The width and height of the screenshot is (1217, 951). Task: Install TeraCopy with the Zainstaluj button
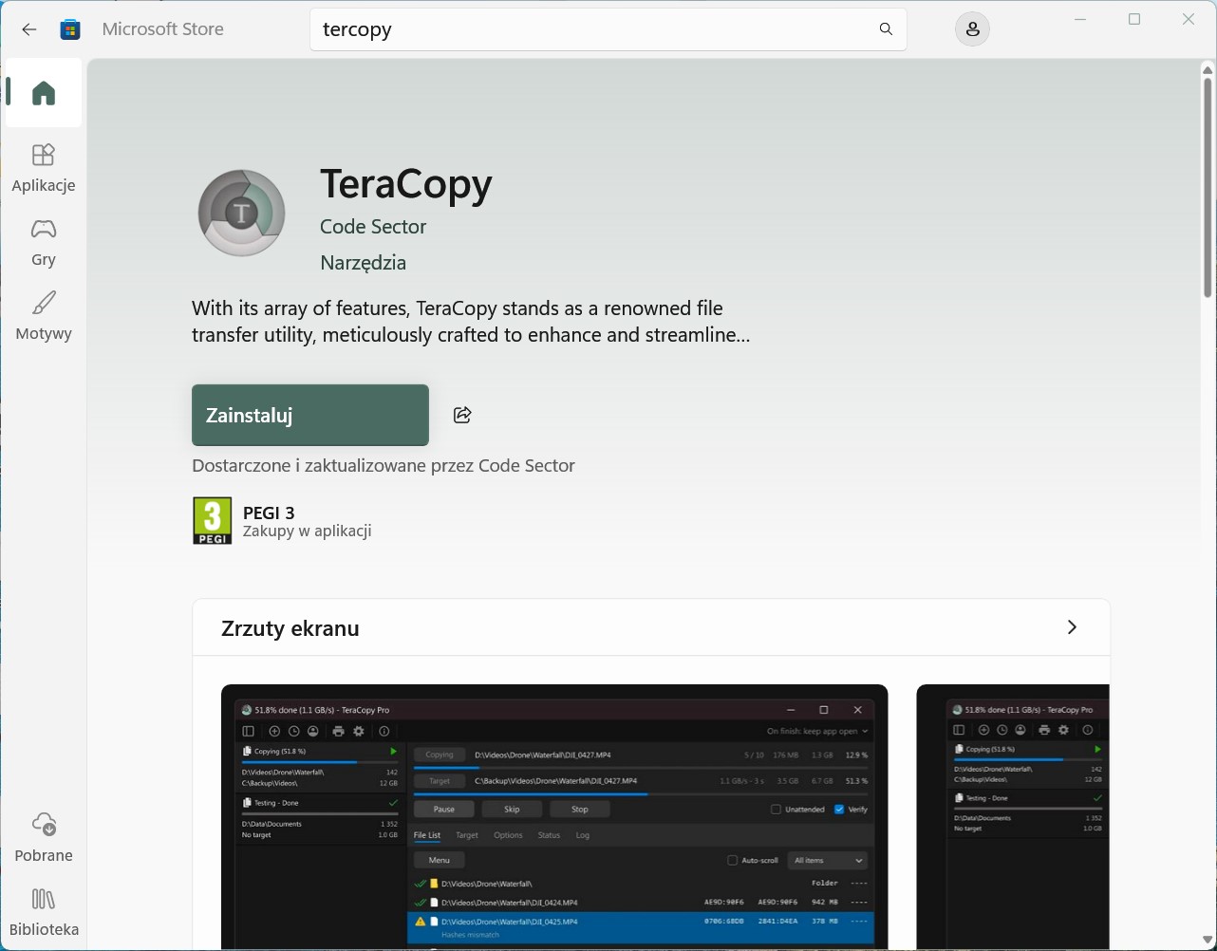pos(310,415)
